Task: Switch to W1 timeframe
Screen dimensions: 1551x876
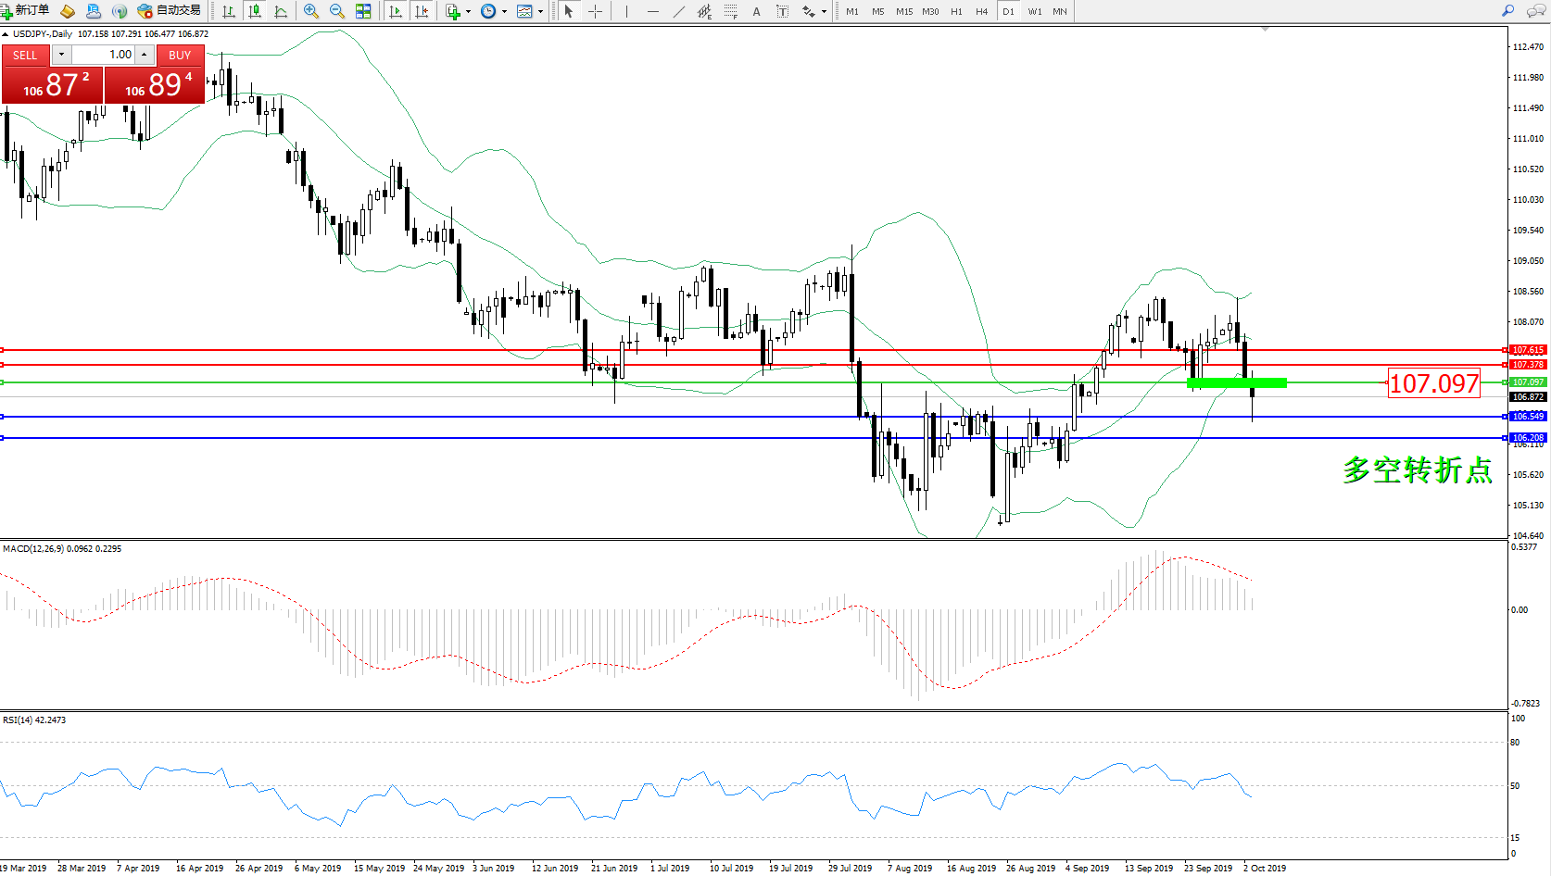Action: [1034, 12]
